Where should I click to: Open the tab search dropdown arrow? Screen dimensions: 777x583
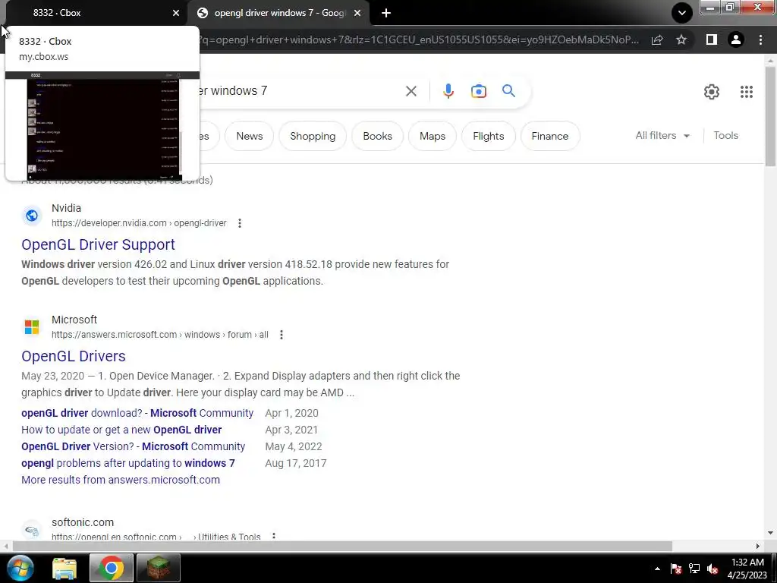[x=682, y=13]
